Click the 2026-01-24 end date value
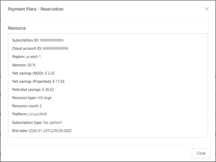 [50, 131]
